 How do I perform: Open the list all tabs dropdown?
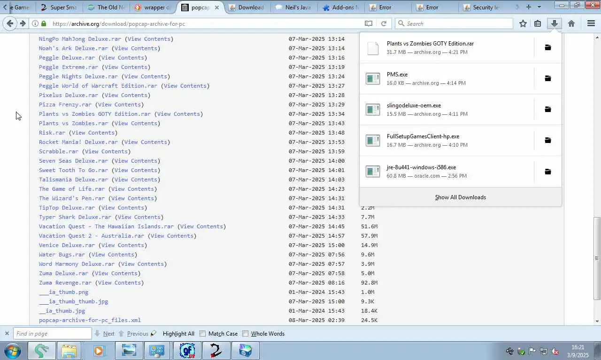[x=539, y=7]
